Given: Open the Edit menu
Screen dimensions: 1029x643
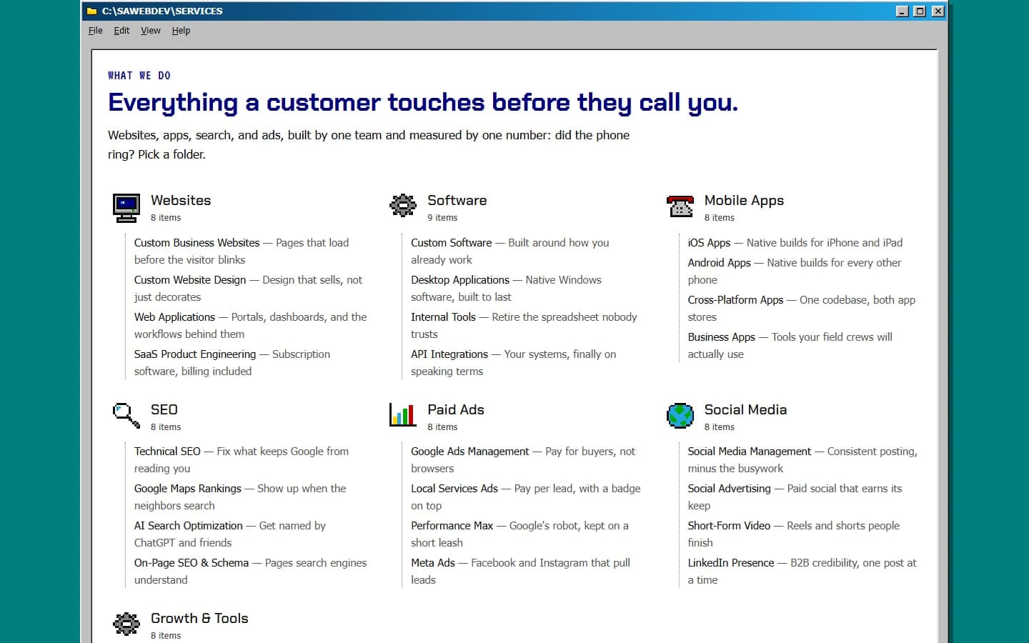Looking at the screenshot, I should point(121,31).
